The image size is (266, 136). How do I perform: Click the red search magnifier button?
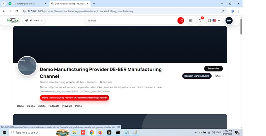pos(181,20)
